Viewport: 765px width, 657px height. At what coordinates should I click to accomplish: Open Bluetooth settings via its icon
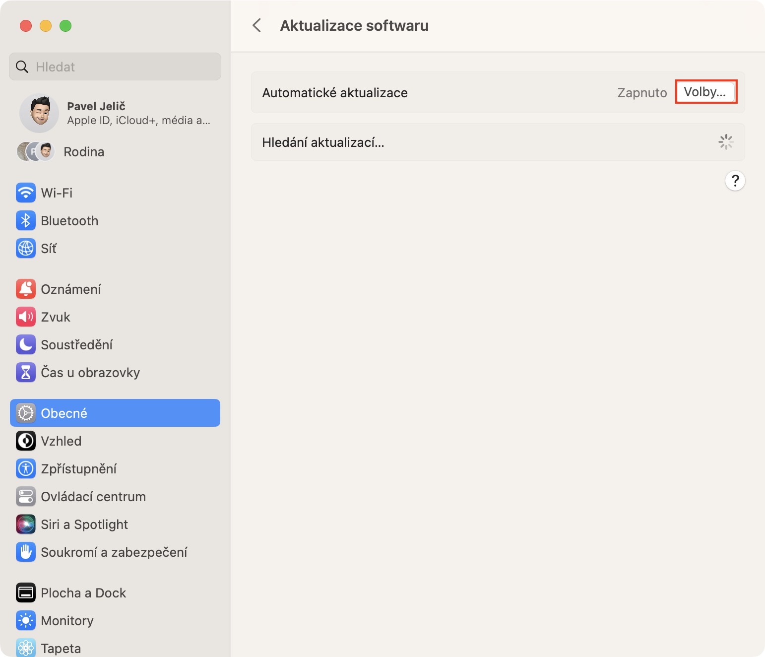26,221
